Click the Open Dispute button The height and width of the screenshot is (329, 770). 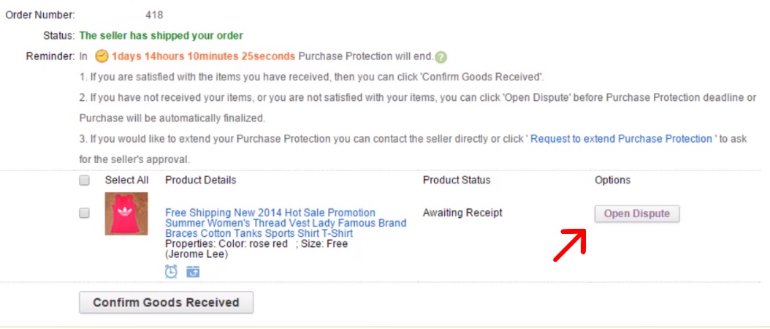coord(637,214)
